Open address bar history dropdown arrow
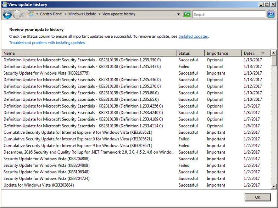 [x=178, y=14]
